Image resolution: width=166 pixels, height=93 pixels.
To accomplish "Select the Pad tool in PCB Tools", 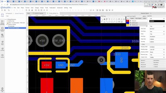I will [104, 19].
